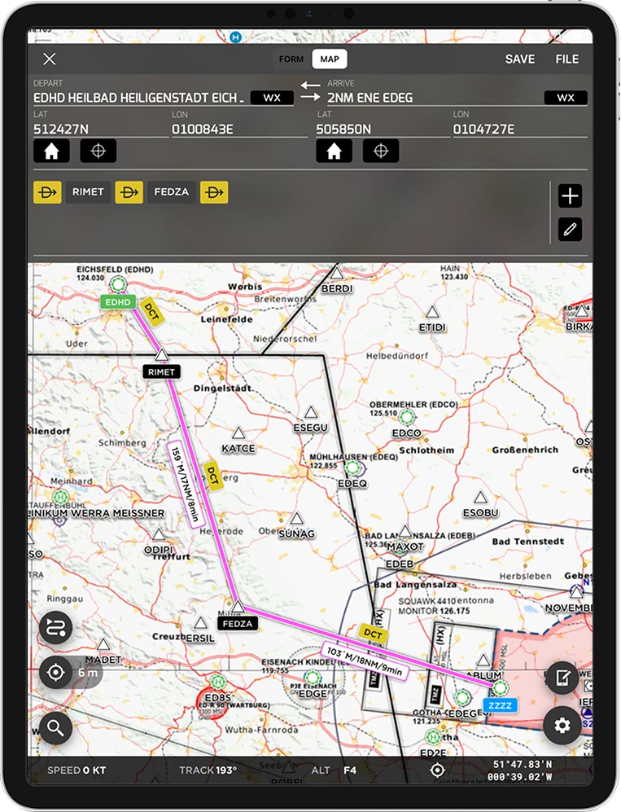Tap the RIMET waypoint label on map

click(x=161, y=372)
